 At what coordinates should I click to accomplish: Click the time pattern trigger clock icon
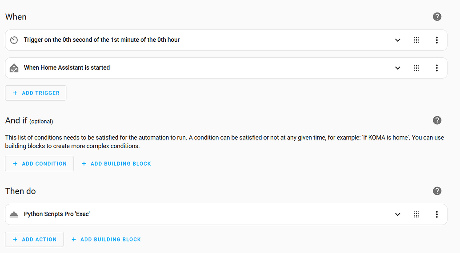14,40
